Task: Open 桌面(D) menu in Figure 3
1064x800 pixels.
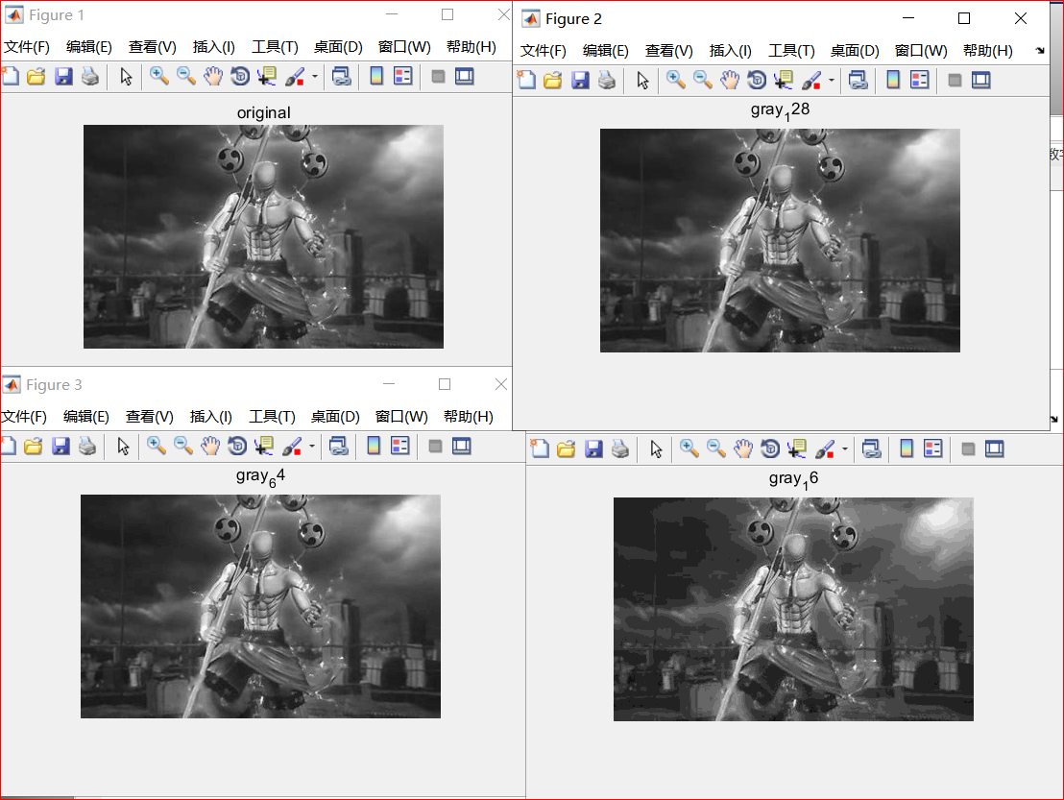Action: pyautogui.click(x=335, y=417)
